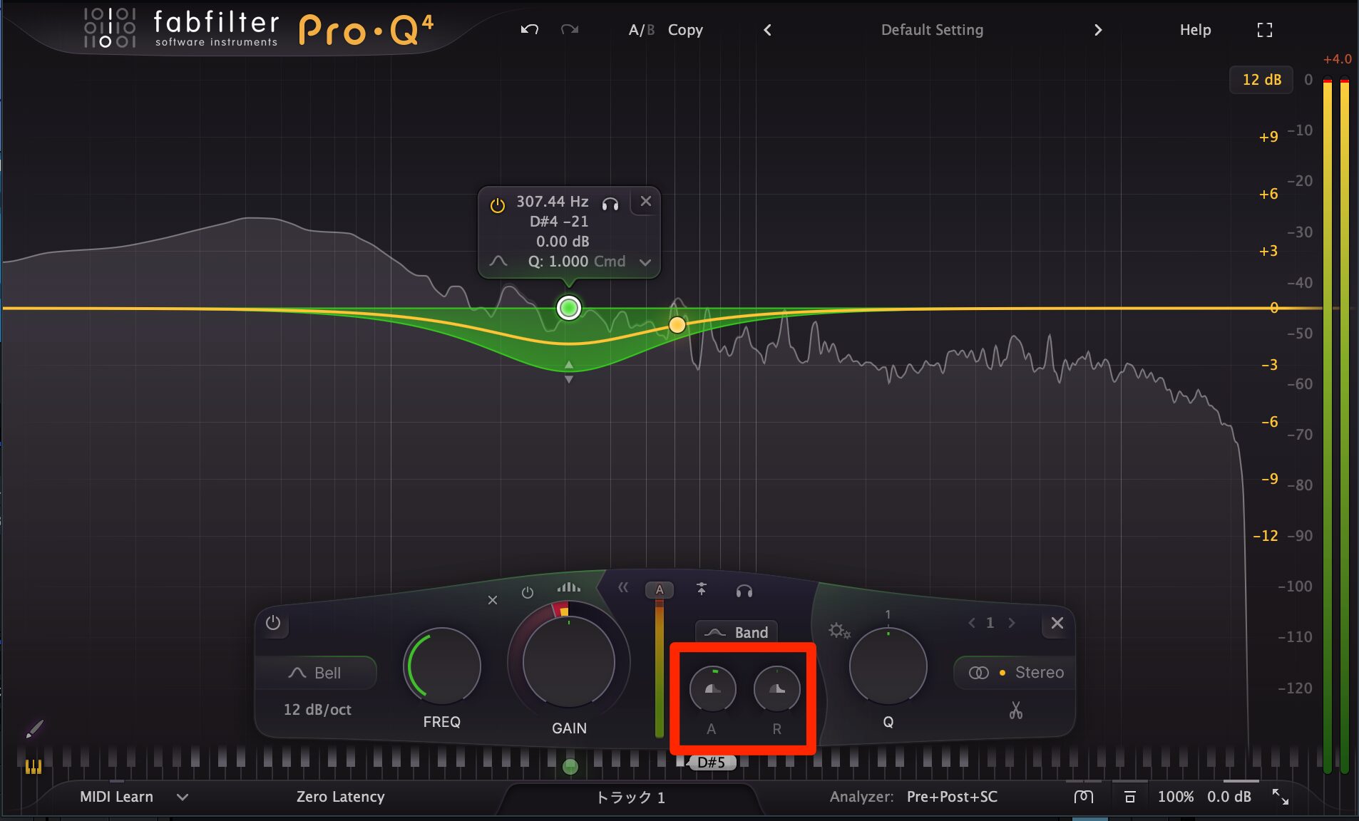Click the output options icon
Image resolution: width=1359 pixels, height=821 pixels.
pos(1129,797)
